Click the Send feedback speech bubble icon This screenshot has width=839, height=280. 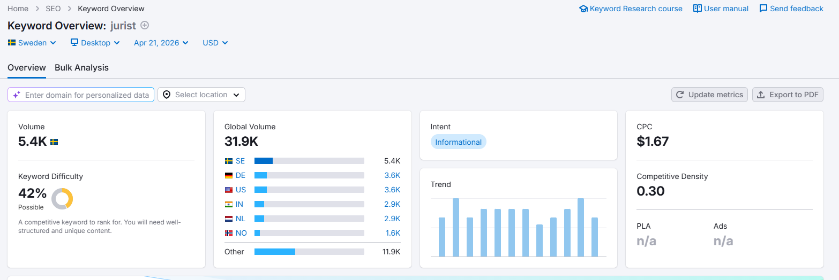(x=763, y=9)
